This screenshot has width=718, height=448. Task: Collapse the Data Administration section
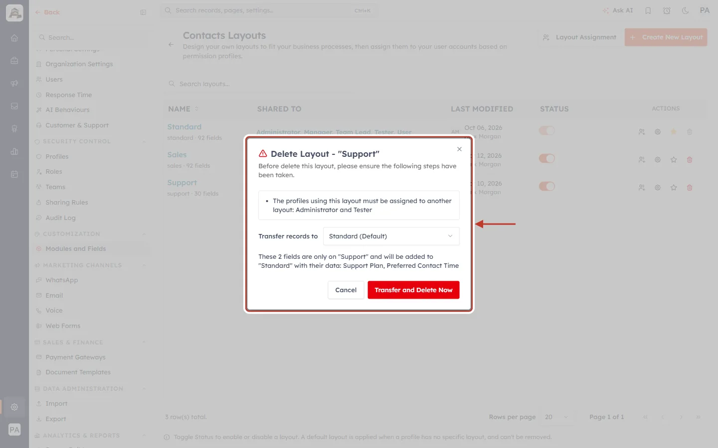(x=144, y=389)
